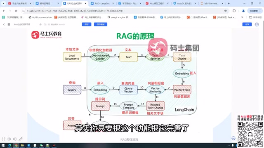The height and width of the screenshot is (148, 264).
Task: Open the 北京招聘网 bookmark
Action: point(13,17)
